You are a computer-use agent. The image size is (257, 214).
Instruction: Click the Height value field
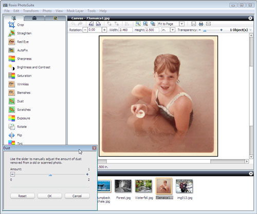click(152, 30)
